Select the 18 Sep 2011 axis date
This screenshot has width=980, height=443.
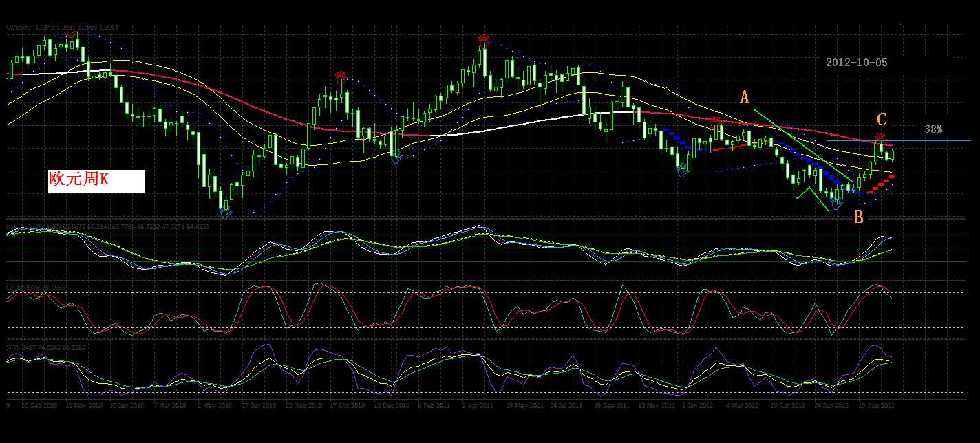(x=612, y=406)
